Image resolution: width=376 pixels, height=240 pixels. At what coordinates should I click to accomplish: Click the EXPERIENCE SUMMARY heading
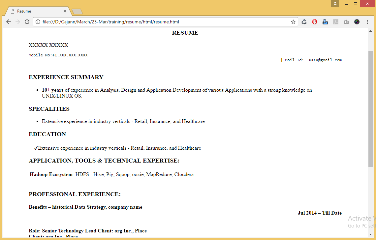[66, 77]
